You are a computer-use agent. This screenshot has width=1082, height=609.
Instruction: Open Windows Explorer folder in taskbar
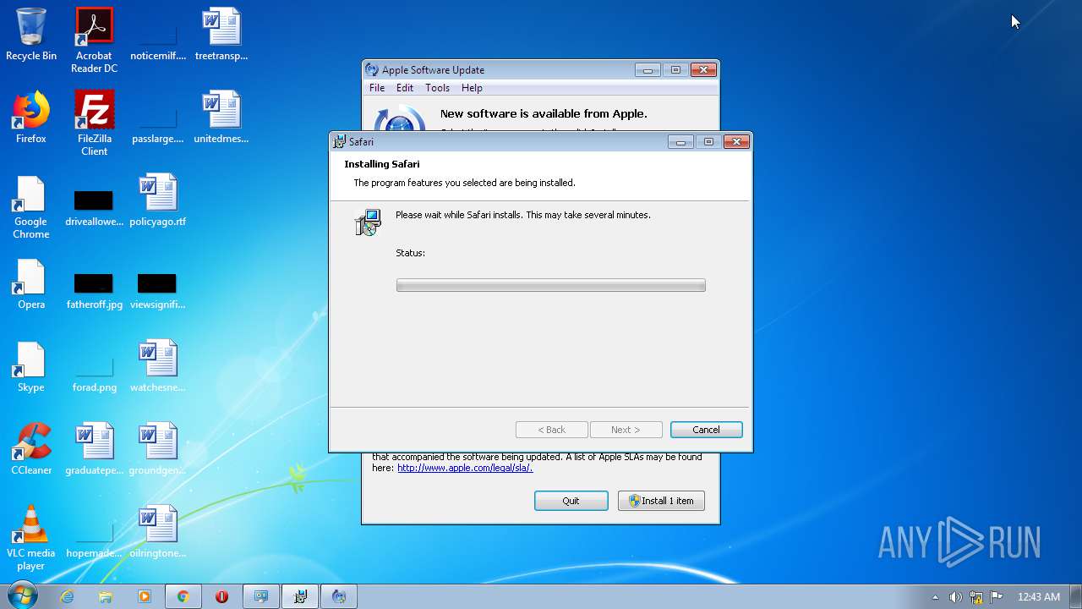click(106, 596)
